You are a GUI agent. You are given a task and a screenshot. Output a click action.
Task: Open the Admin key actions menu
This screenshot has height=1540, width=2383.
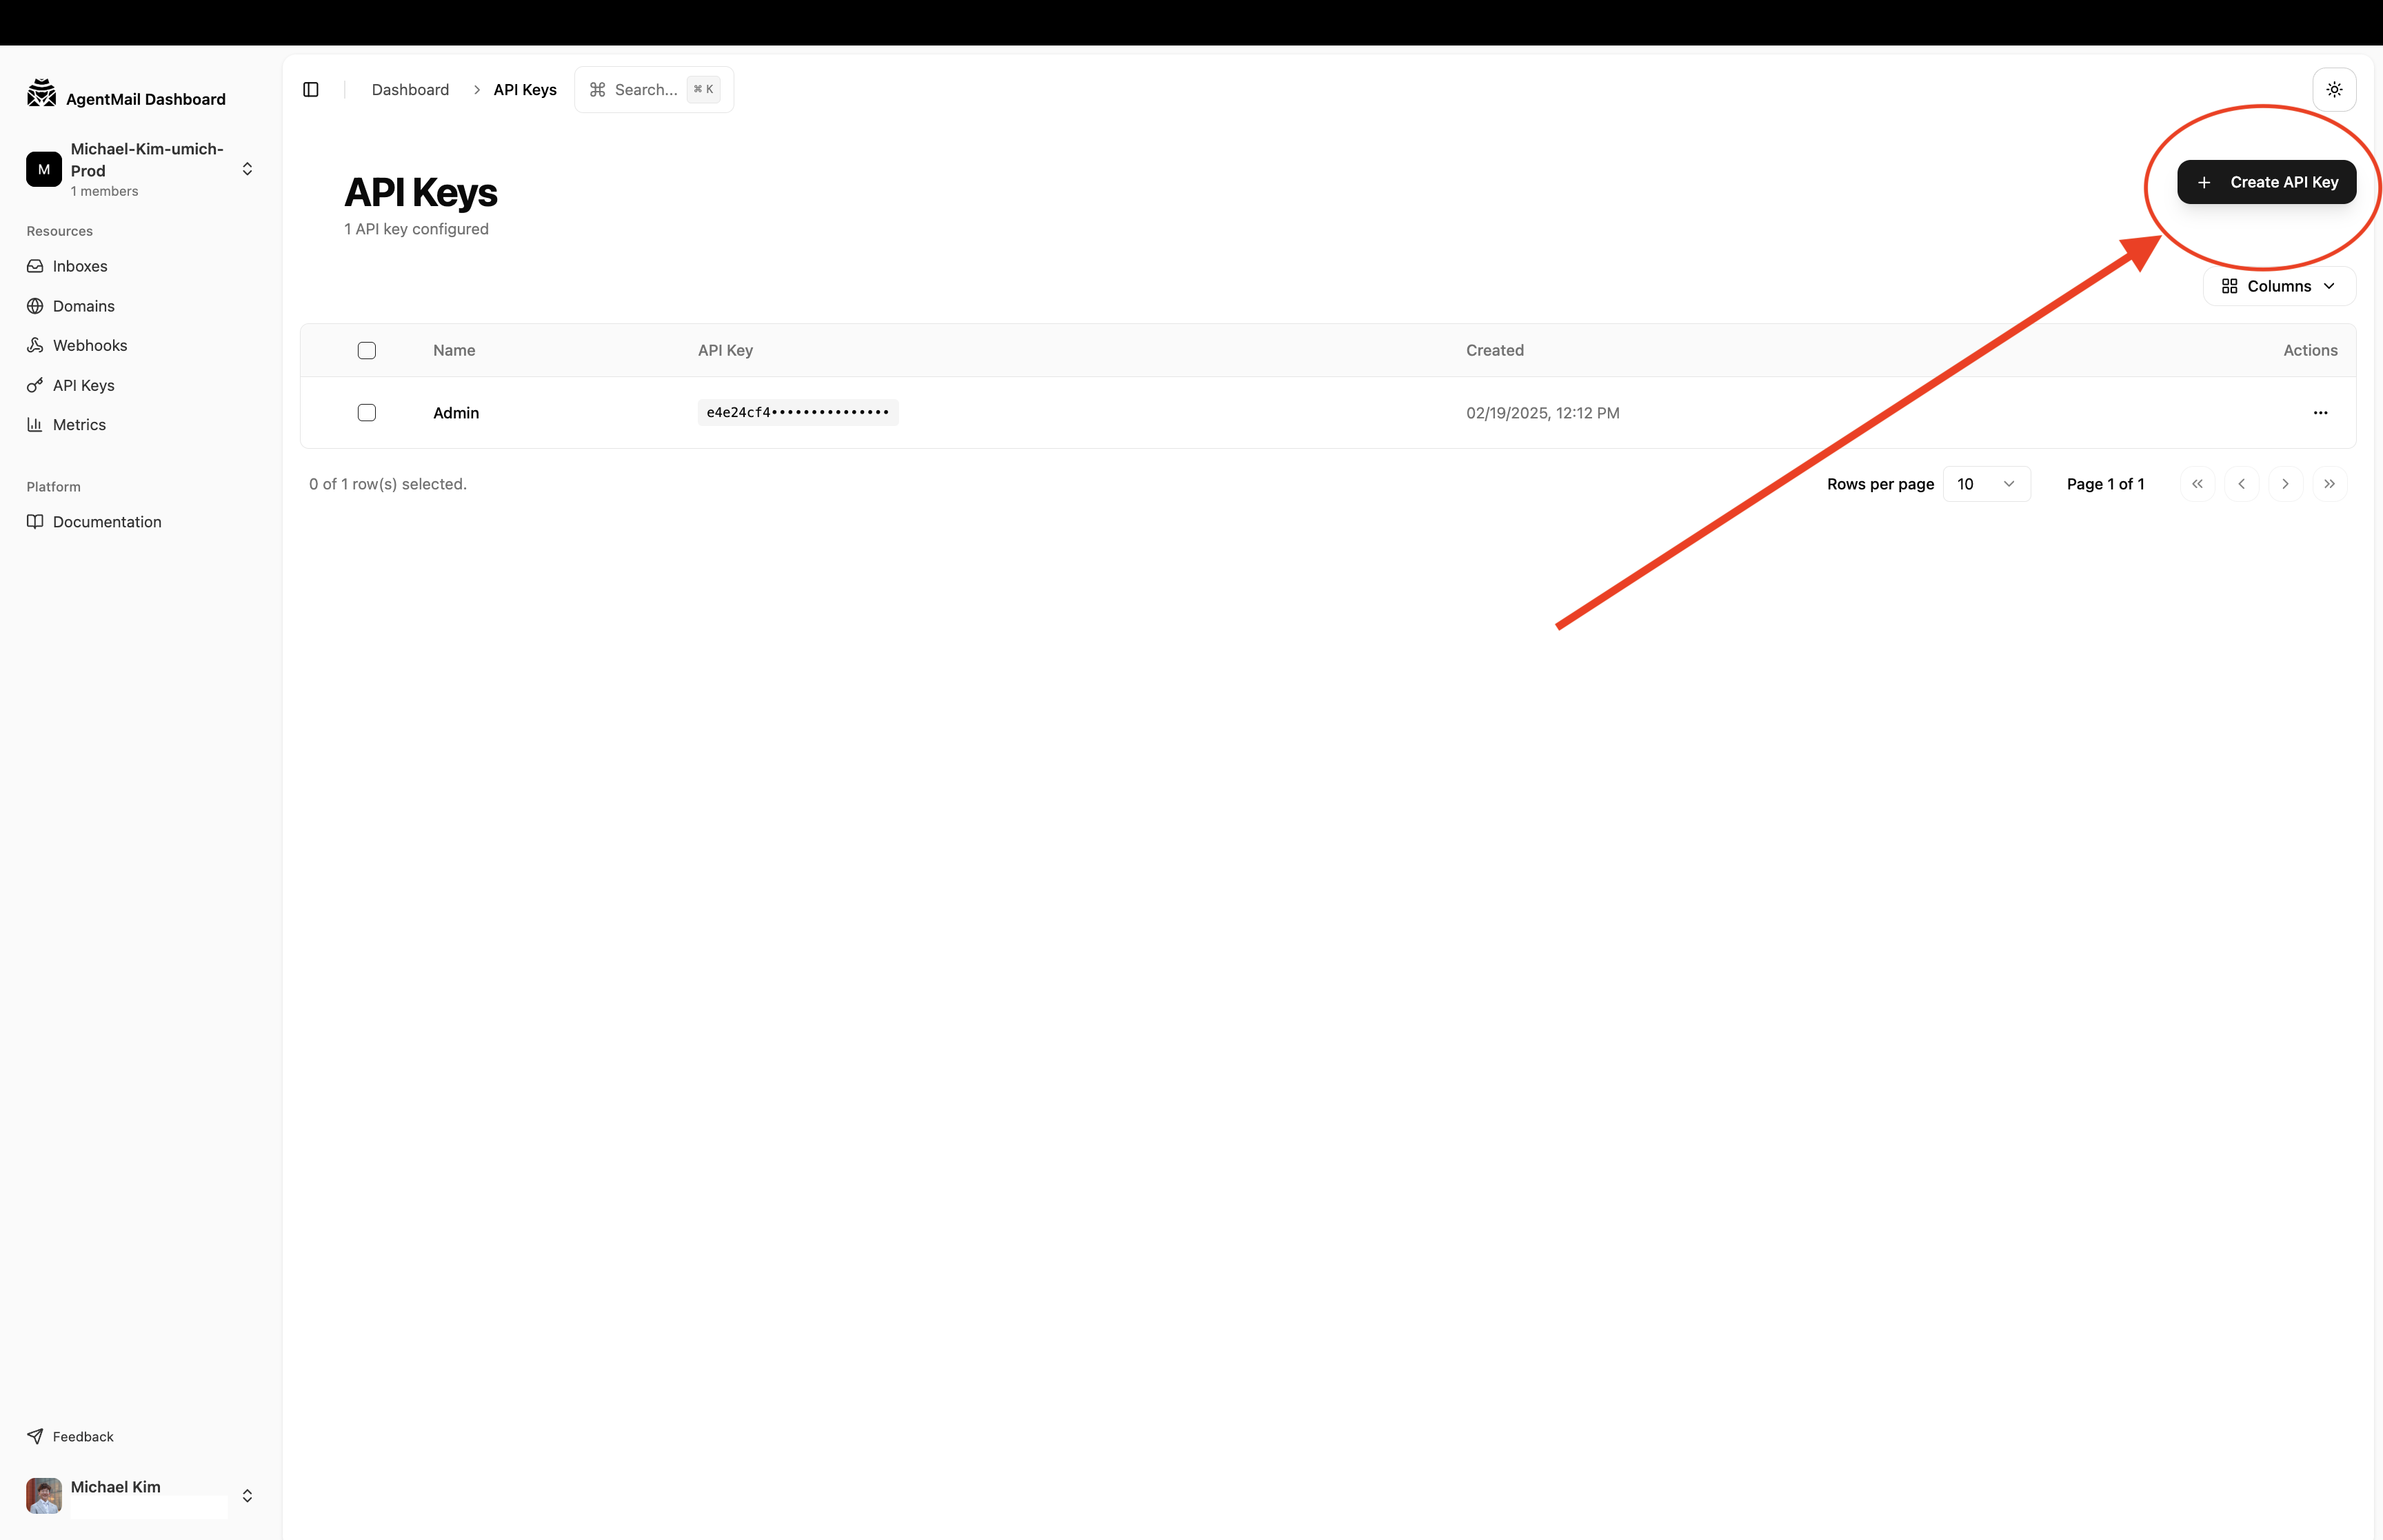tap(2320, 412)
